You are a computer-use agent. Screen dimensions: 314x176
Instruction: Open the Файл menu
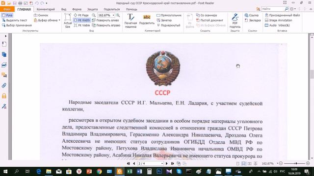point(7,9)
